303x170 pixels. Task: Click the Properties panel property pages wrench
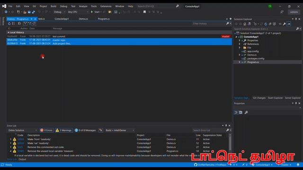[246, 112]
